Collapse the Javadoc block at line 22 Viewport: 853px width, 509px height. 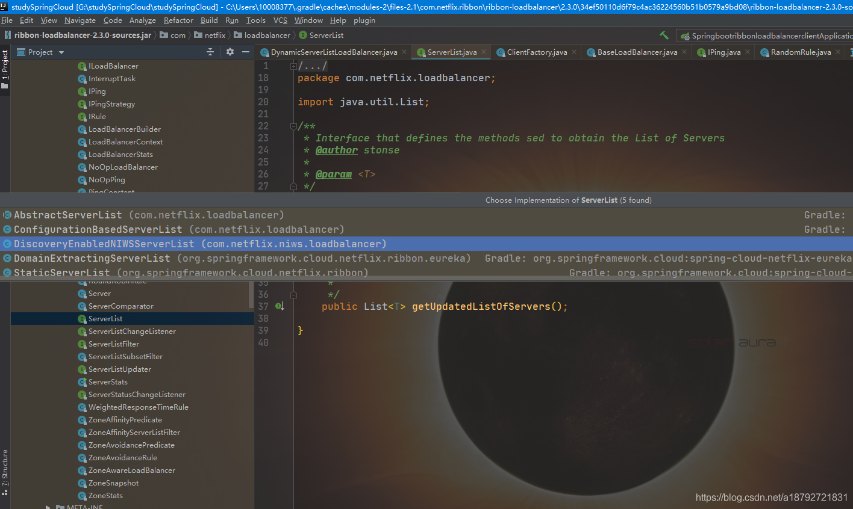coord(293,126)
